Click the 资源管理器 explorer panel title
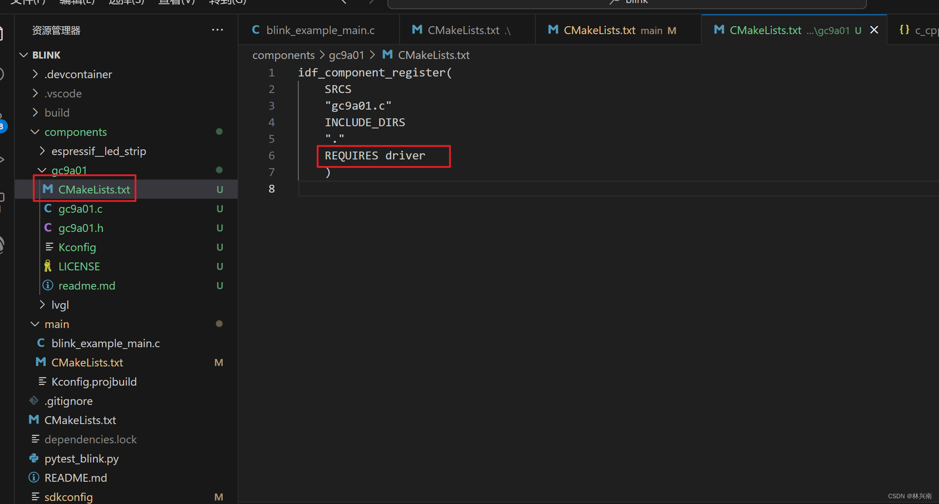The width and height of the screenshot is (939, 504). [x=56, y=30]
